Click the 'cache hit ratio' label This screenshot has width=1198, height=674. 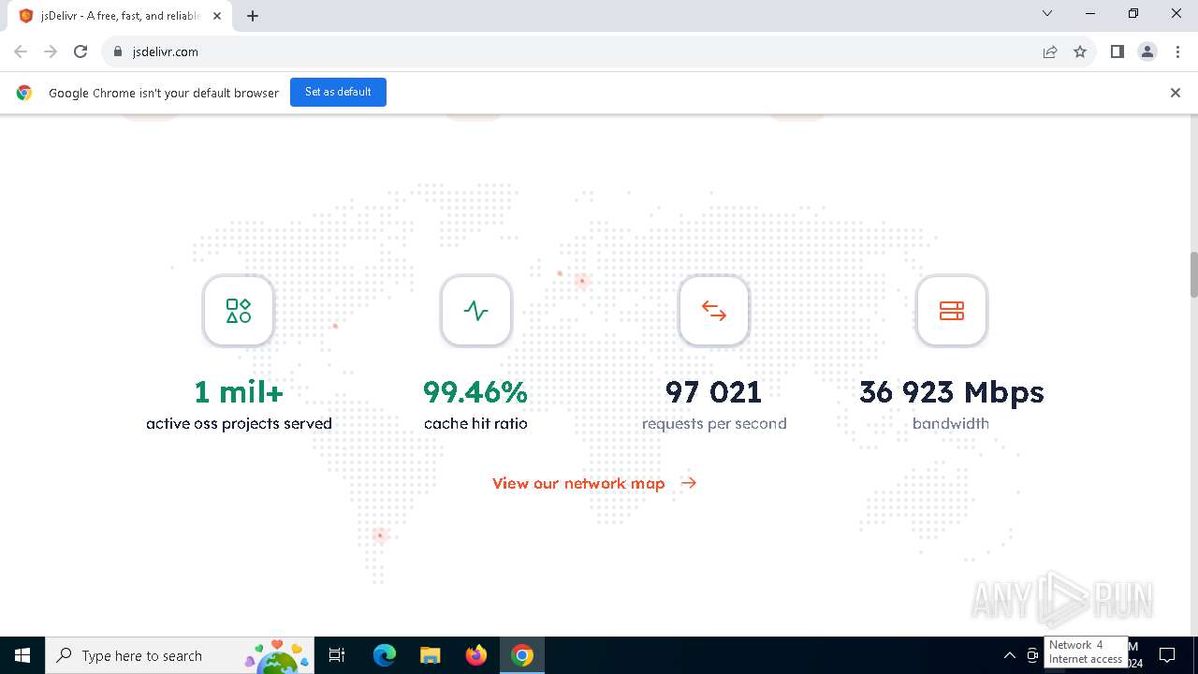coord(475,423)
